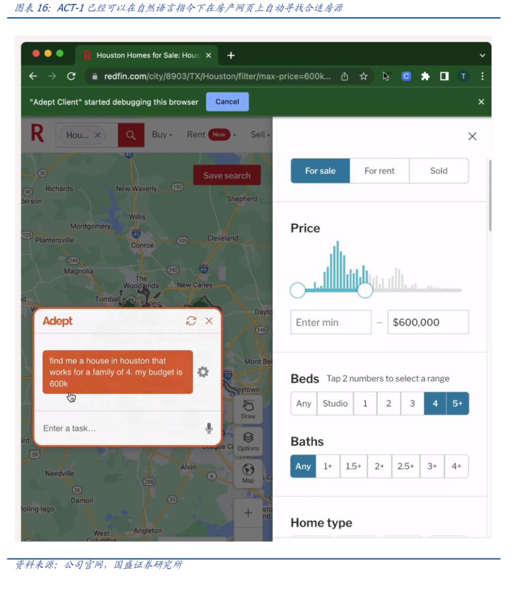The image size is (522, 612).
Task: Open the tab list chevron
Action: tap(482, 55)
